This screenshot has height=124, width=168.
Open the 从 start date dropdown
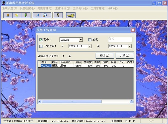point(90,46)
